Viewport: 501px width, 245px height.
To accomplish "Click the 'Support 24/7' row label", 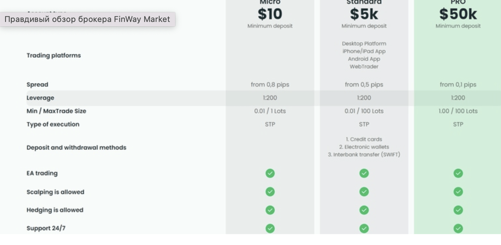I will [x=46, y=228].
